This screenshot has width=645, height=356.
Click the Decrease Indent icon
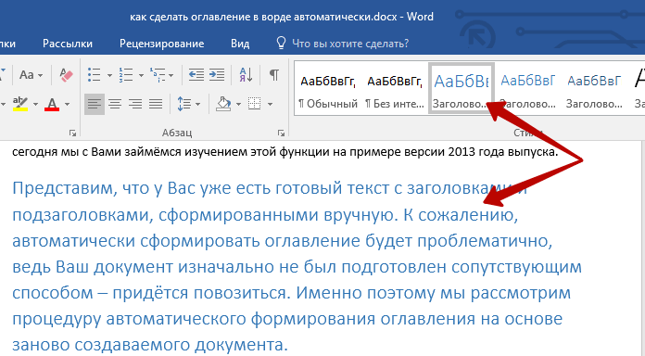click(x=196, y=75)
